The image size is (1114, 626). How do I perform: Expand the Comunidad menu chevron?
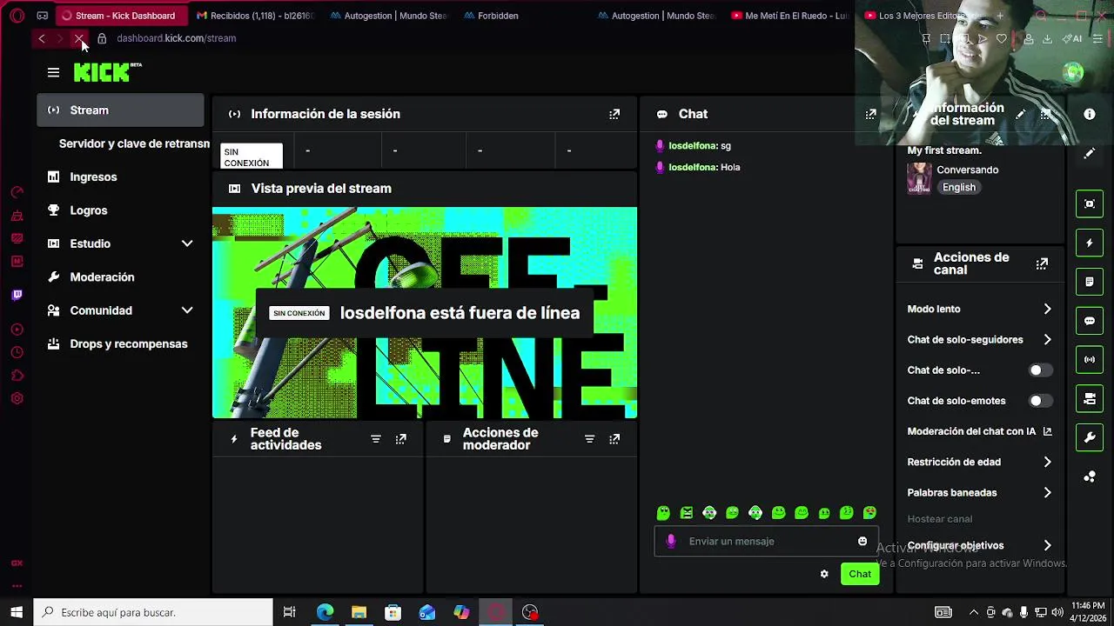187,310
